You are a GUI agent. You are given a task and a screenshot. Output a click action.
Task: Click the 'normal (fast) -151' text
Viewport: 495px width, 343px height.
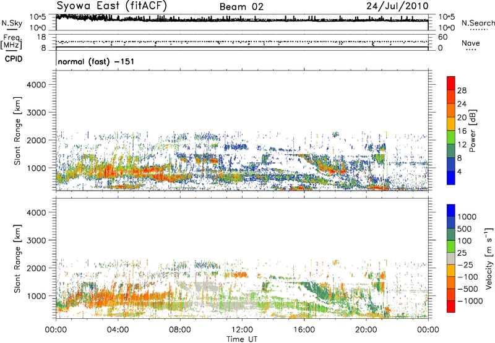[x=96, y=61]
